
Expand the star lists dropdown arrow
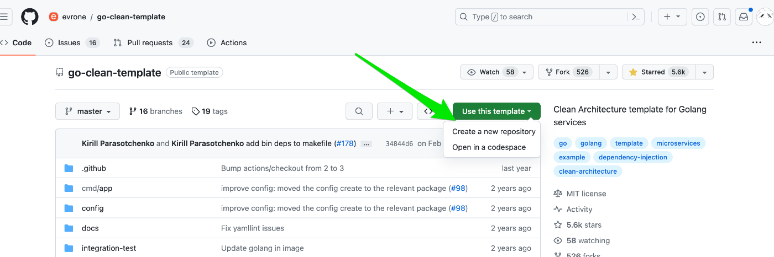(x=704, y=72)
